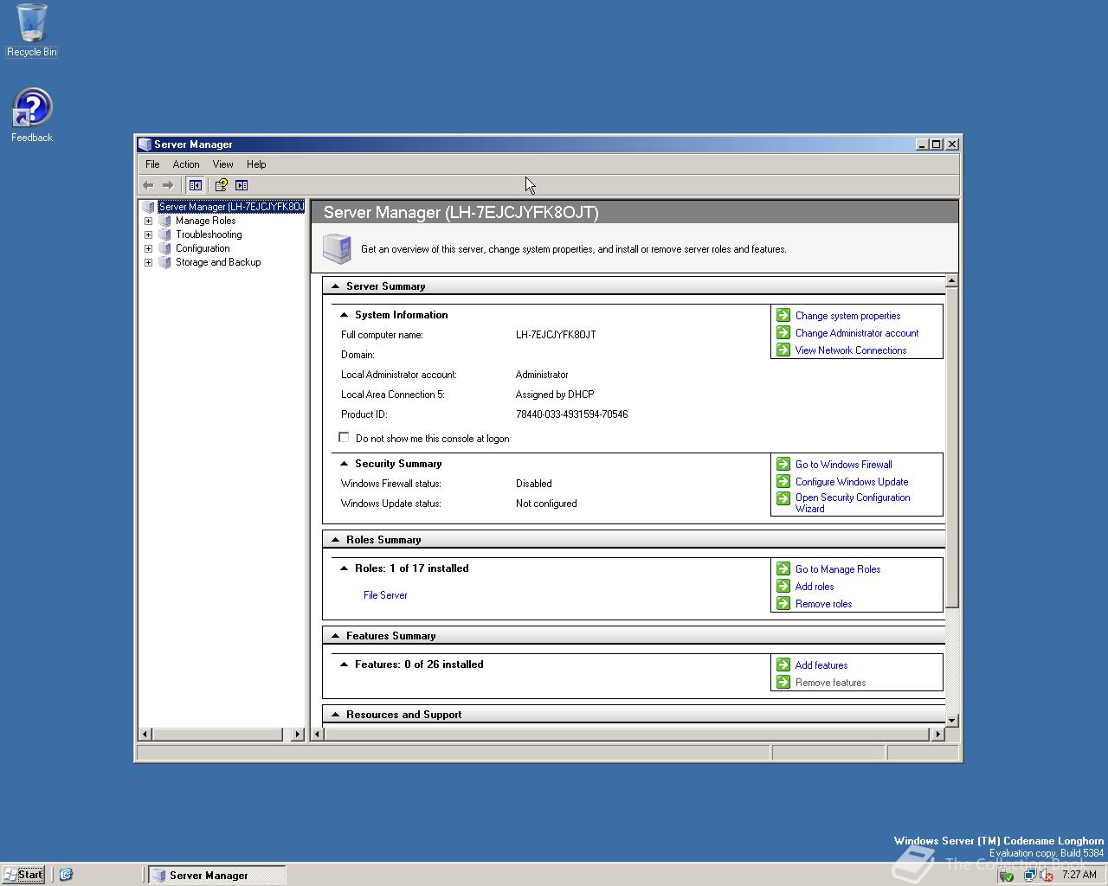Click the Configuration node icon
This screenshot has height=886, width=1108.
[164, 248]
